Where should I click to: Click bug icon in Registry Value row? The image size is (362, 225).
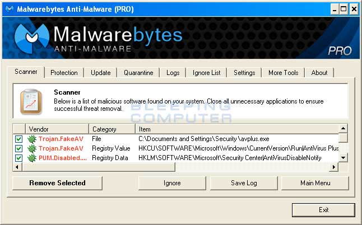pos(32,148)
